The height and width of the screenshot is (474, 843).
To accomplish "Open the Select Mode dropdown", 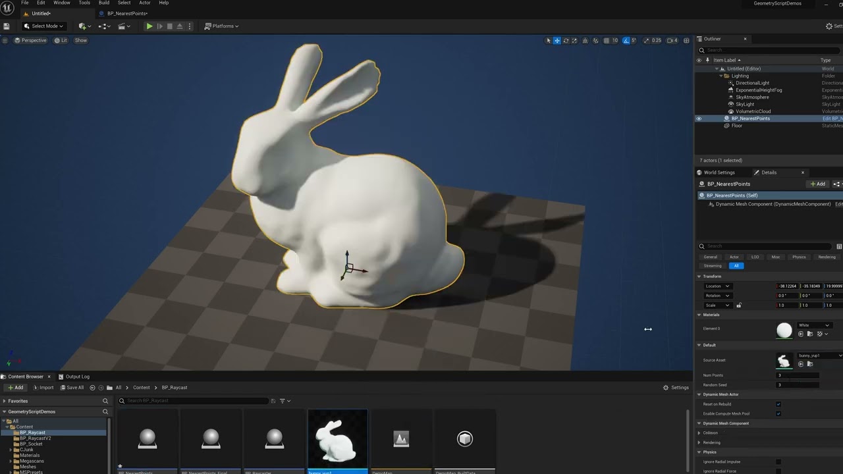I will coord(43,26).
